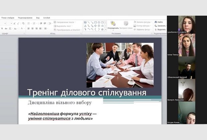Align text right
This screenshot has width=207, height=140.
click(36, 28)
